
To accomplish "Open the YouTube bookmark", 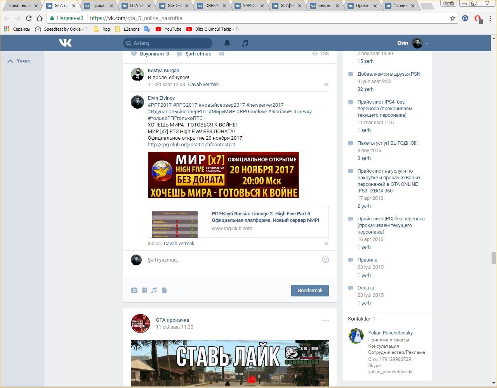I will pyautogui.click(x=169, y=29).
